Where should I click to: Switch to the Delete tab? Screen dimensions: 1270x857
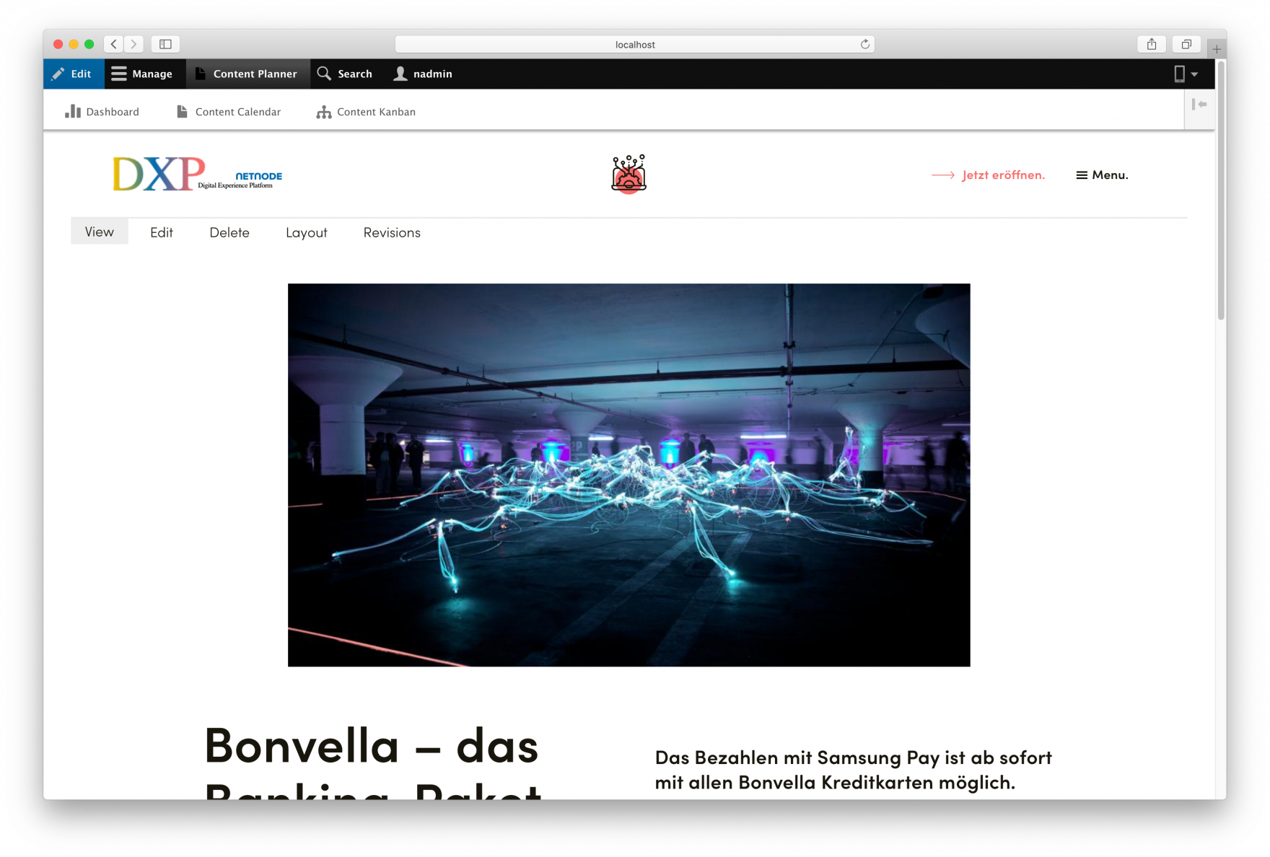pos(229,232)
